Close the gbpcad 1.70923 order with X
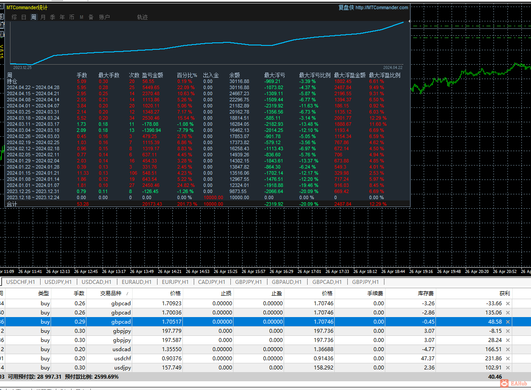 tap(507, 304)
